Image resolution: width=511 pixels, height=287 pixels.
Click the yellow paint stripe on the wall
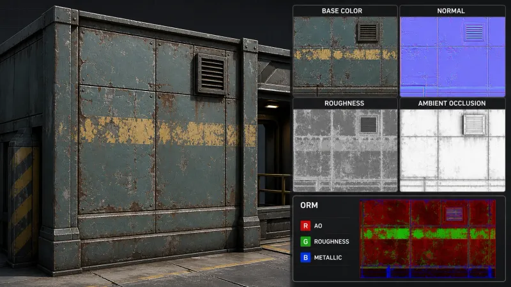[166, 131]
